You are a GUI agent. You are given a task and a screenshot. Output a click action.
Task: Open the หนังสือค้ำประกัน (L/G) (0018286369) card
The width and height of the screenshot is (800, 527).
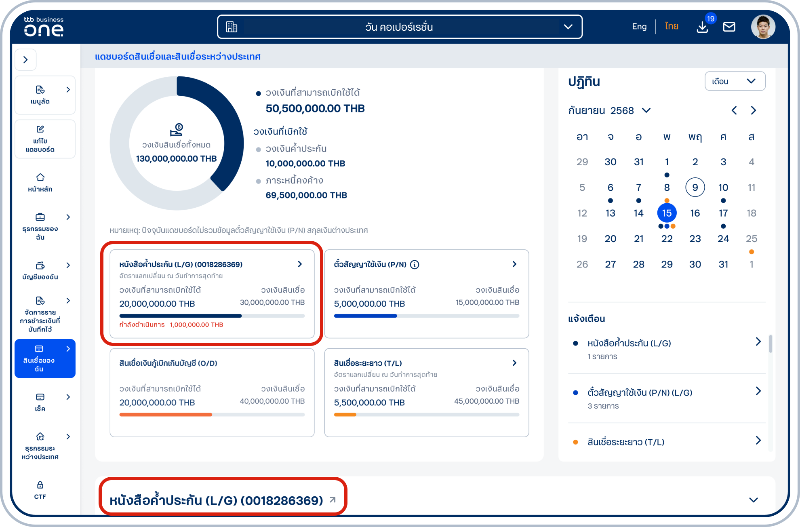(212, 293)
